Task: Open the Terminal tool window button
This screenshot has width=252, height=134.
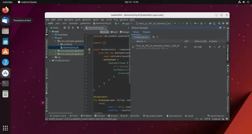Action: pyautogui.click(x=100, y=116)
